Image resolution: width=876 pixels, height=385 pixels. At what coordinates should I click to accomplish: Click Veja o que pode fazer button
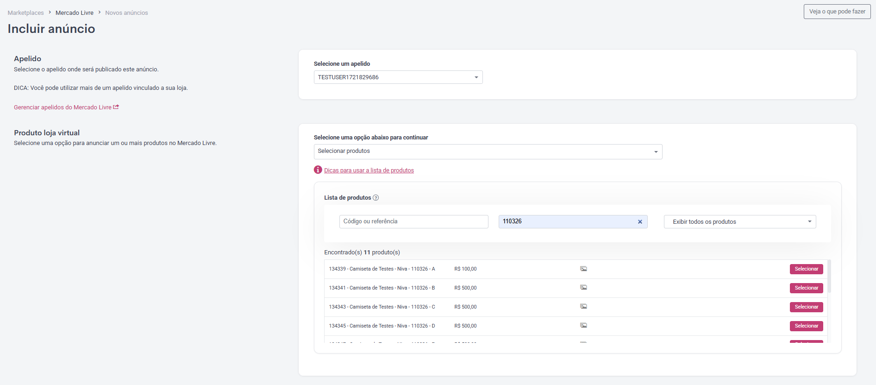(837, 12)
